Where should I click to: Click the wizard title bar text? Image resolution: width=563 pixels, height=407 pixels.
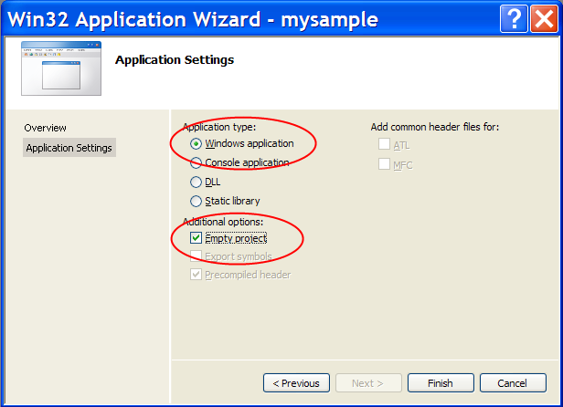(x=193, y=19)
